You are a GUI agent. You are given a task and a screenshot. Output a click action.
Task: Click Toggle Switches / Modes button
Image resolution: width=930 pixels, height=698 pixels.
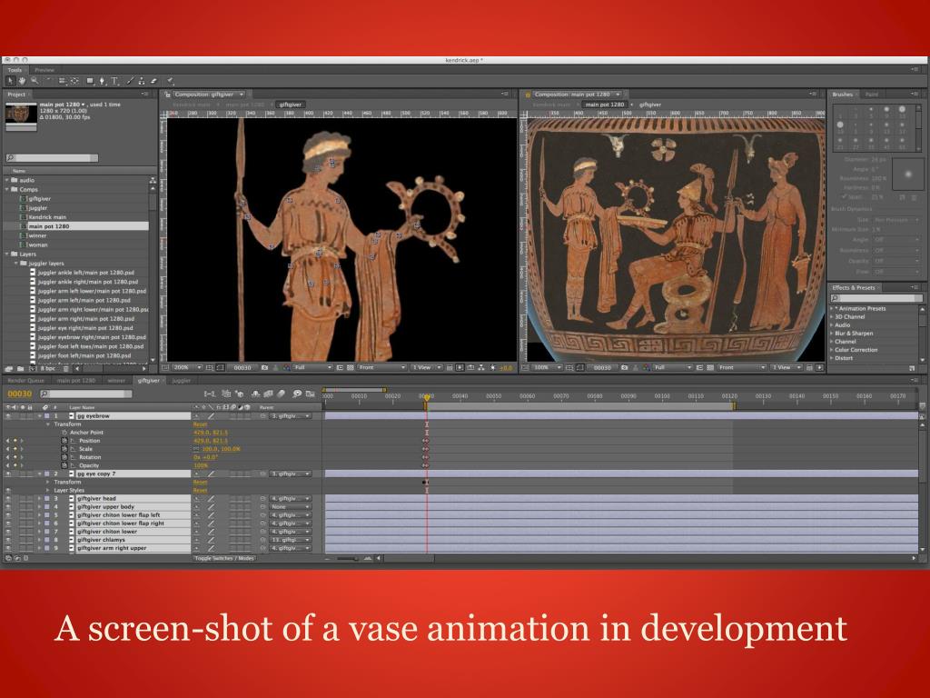coord(224,559)
